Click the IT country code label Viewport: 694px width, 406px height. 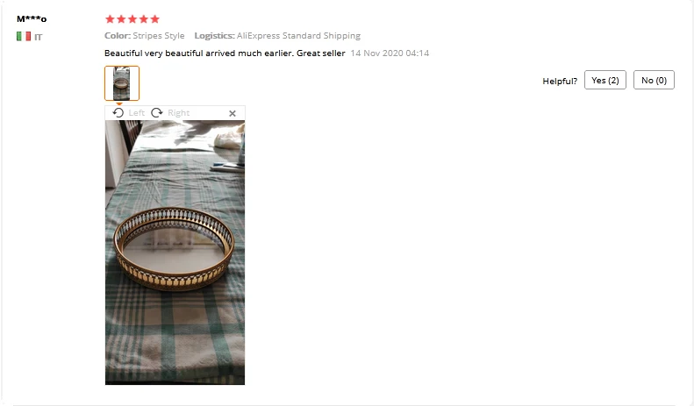click(38, 37)
